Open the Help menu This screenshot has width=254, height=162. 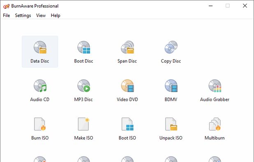[x=55, y=15]
